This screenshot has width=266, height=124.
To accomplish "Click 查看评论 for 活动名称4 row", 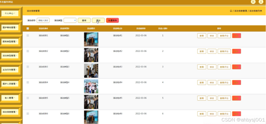I will tap(224, 83).
